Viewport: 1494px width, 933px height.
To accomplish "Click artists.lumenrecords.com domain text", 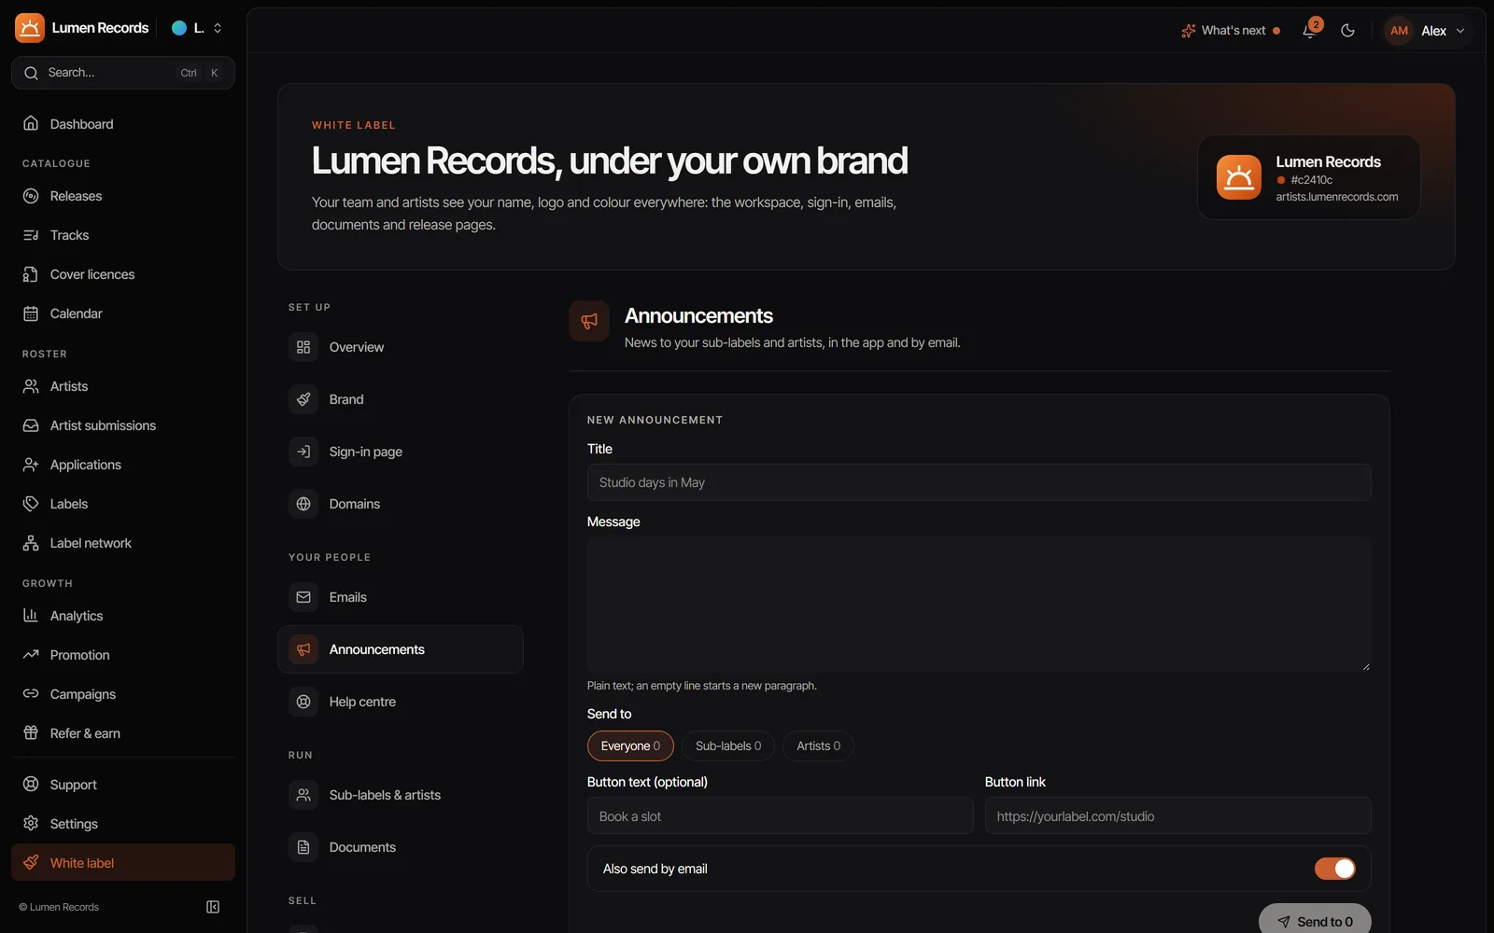I will pos(1337,197).
